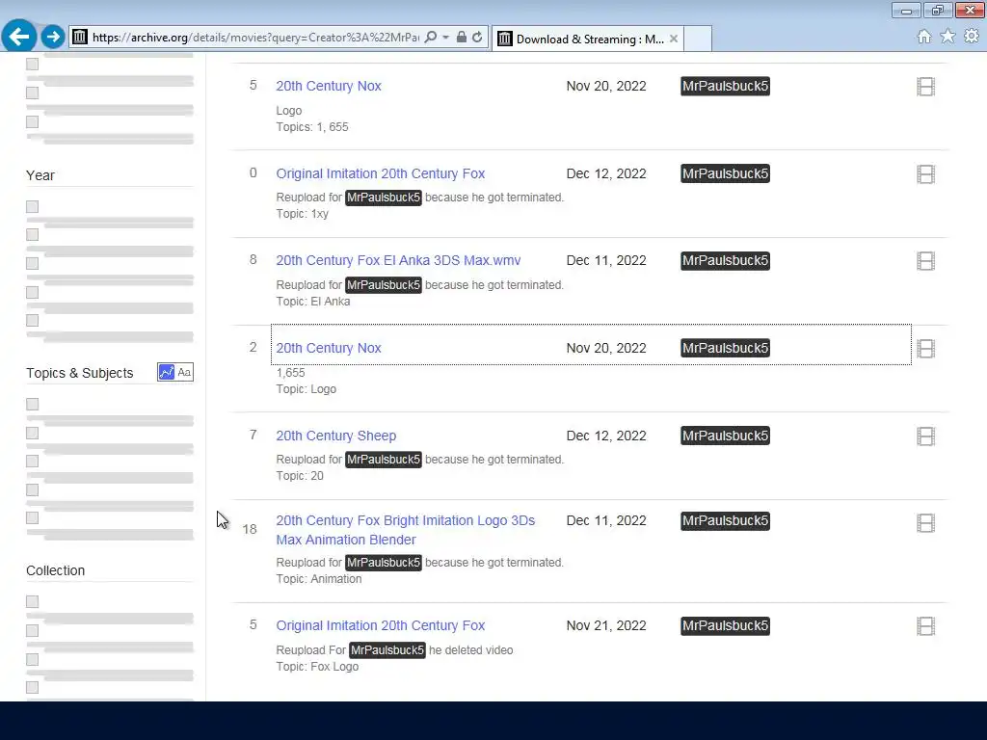
Task: Tick the third checkbox under Collection
Action: 32,659
